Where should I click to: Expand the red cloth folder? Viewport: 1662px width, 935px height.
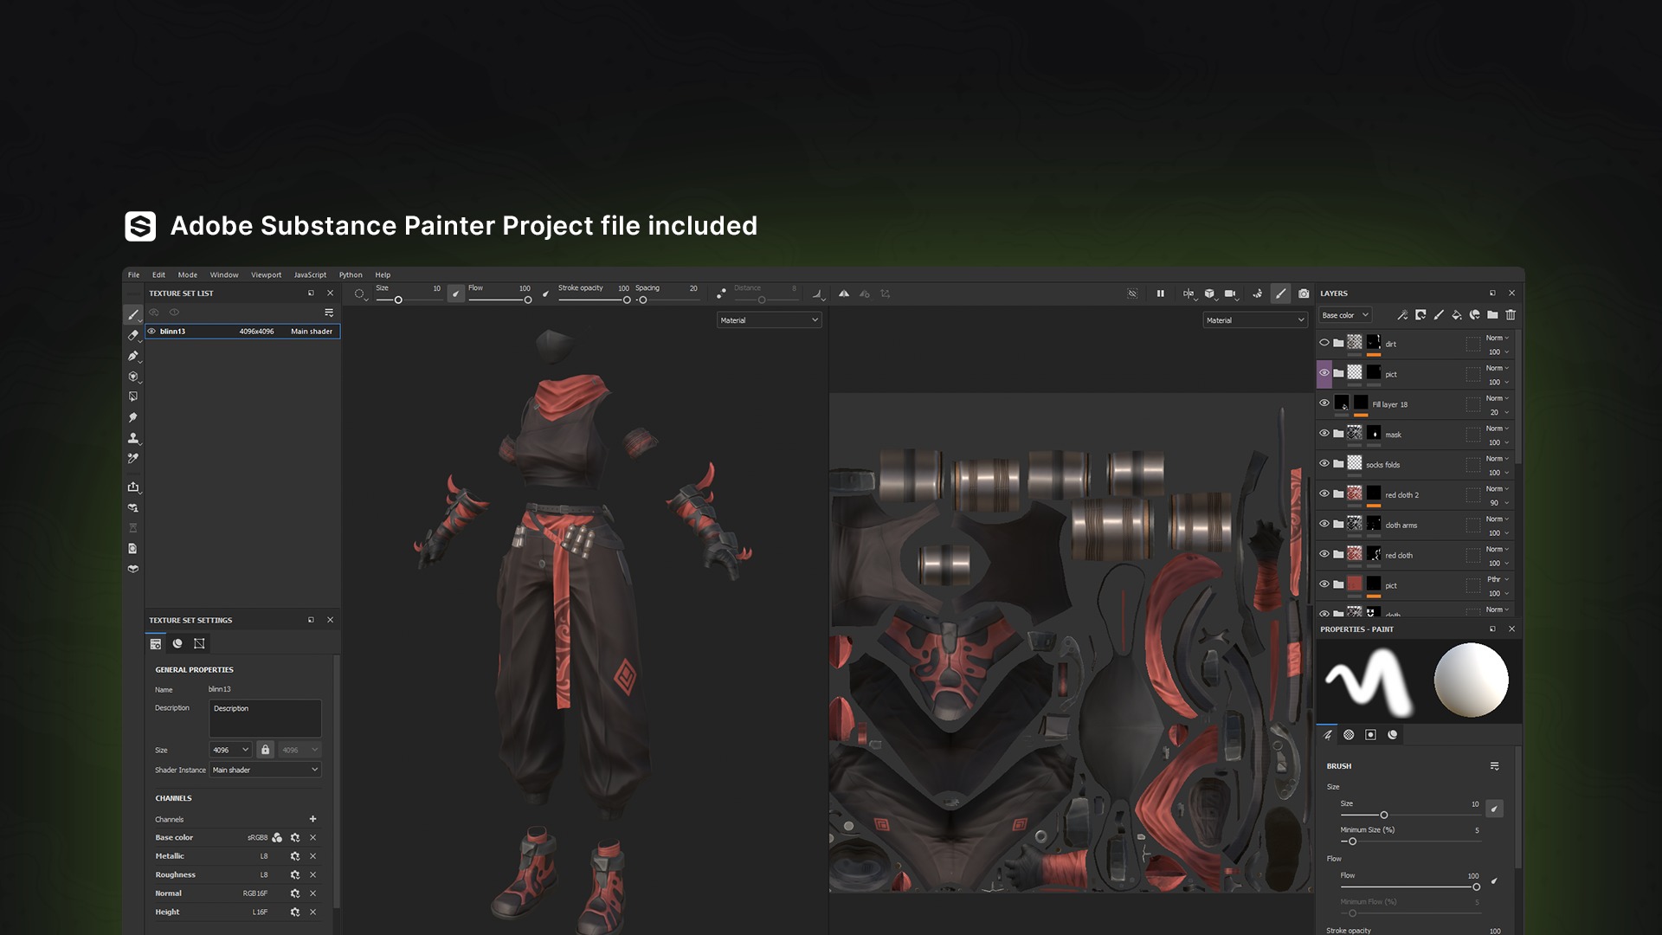[x=1338, y=554]
